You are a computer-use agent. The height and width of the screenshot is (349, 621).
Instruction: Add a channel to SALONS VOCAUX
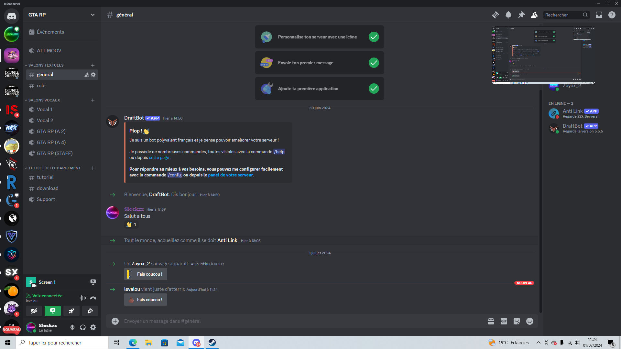pyautogui.click(x=93, y=100)
